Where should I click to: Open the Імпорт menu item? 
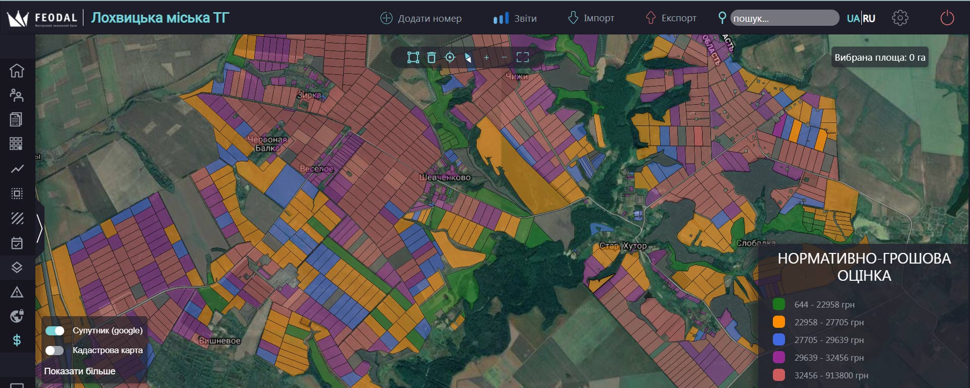coord(591,19)
